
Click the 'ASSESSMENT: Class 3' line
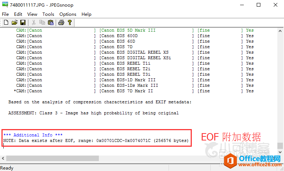pyautogui.click(x=93, y=113)
